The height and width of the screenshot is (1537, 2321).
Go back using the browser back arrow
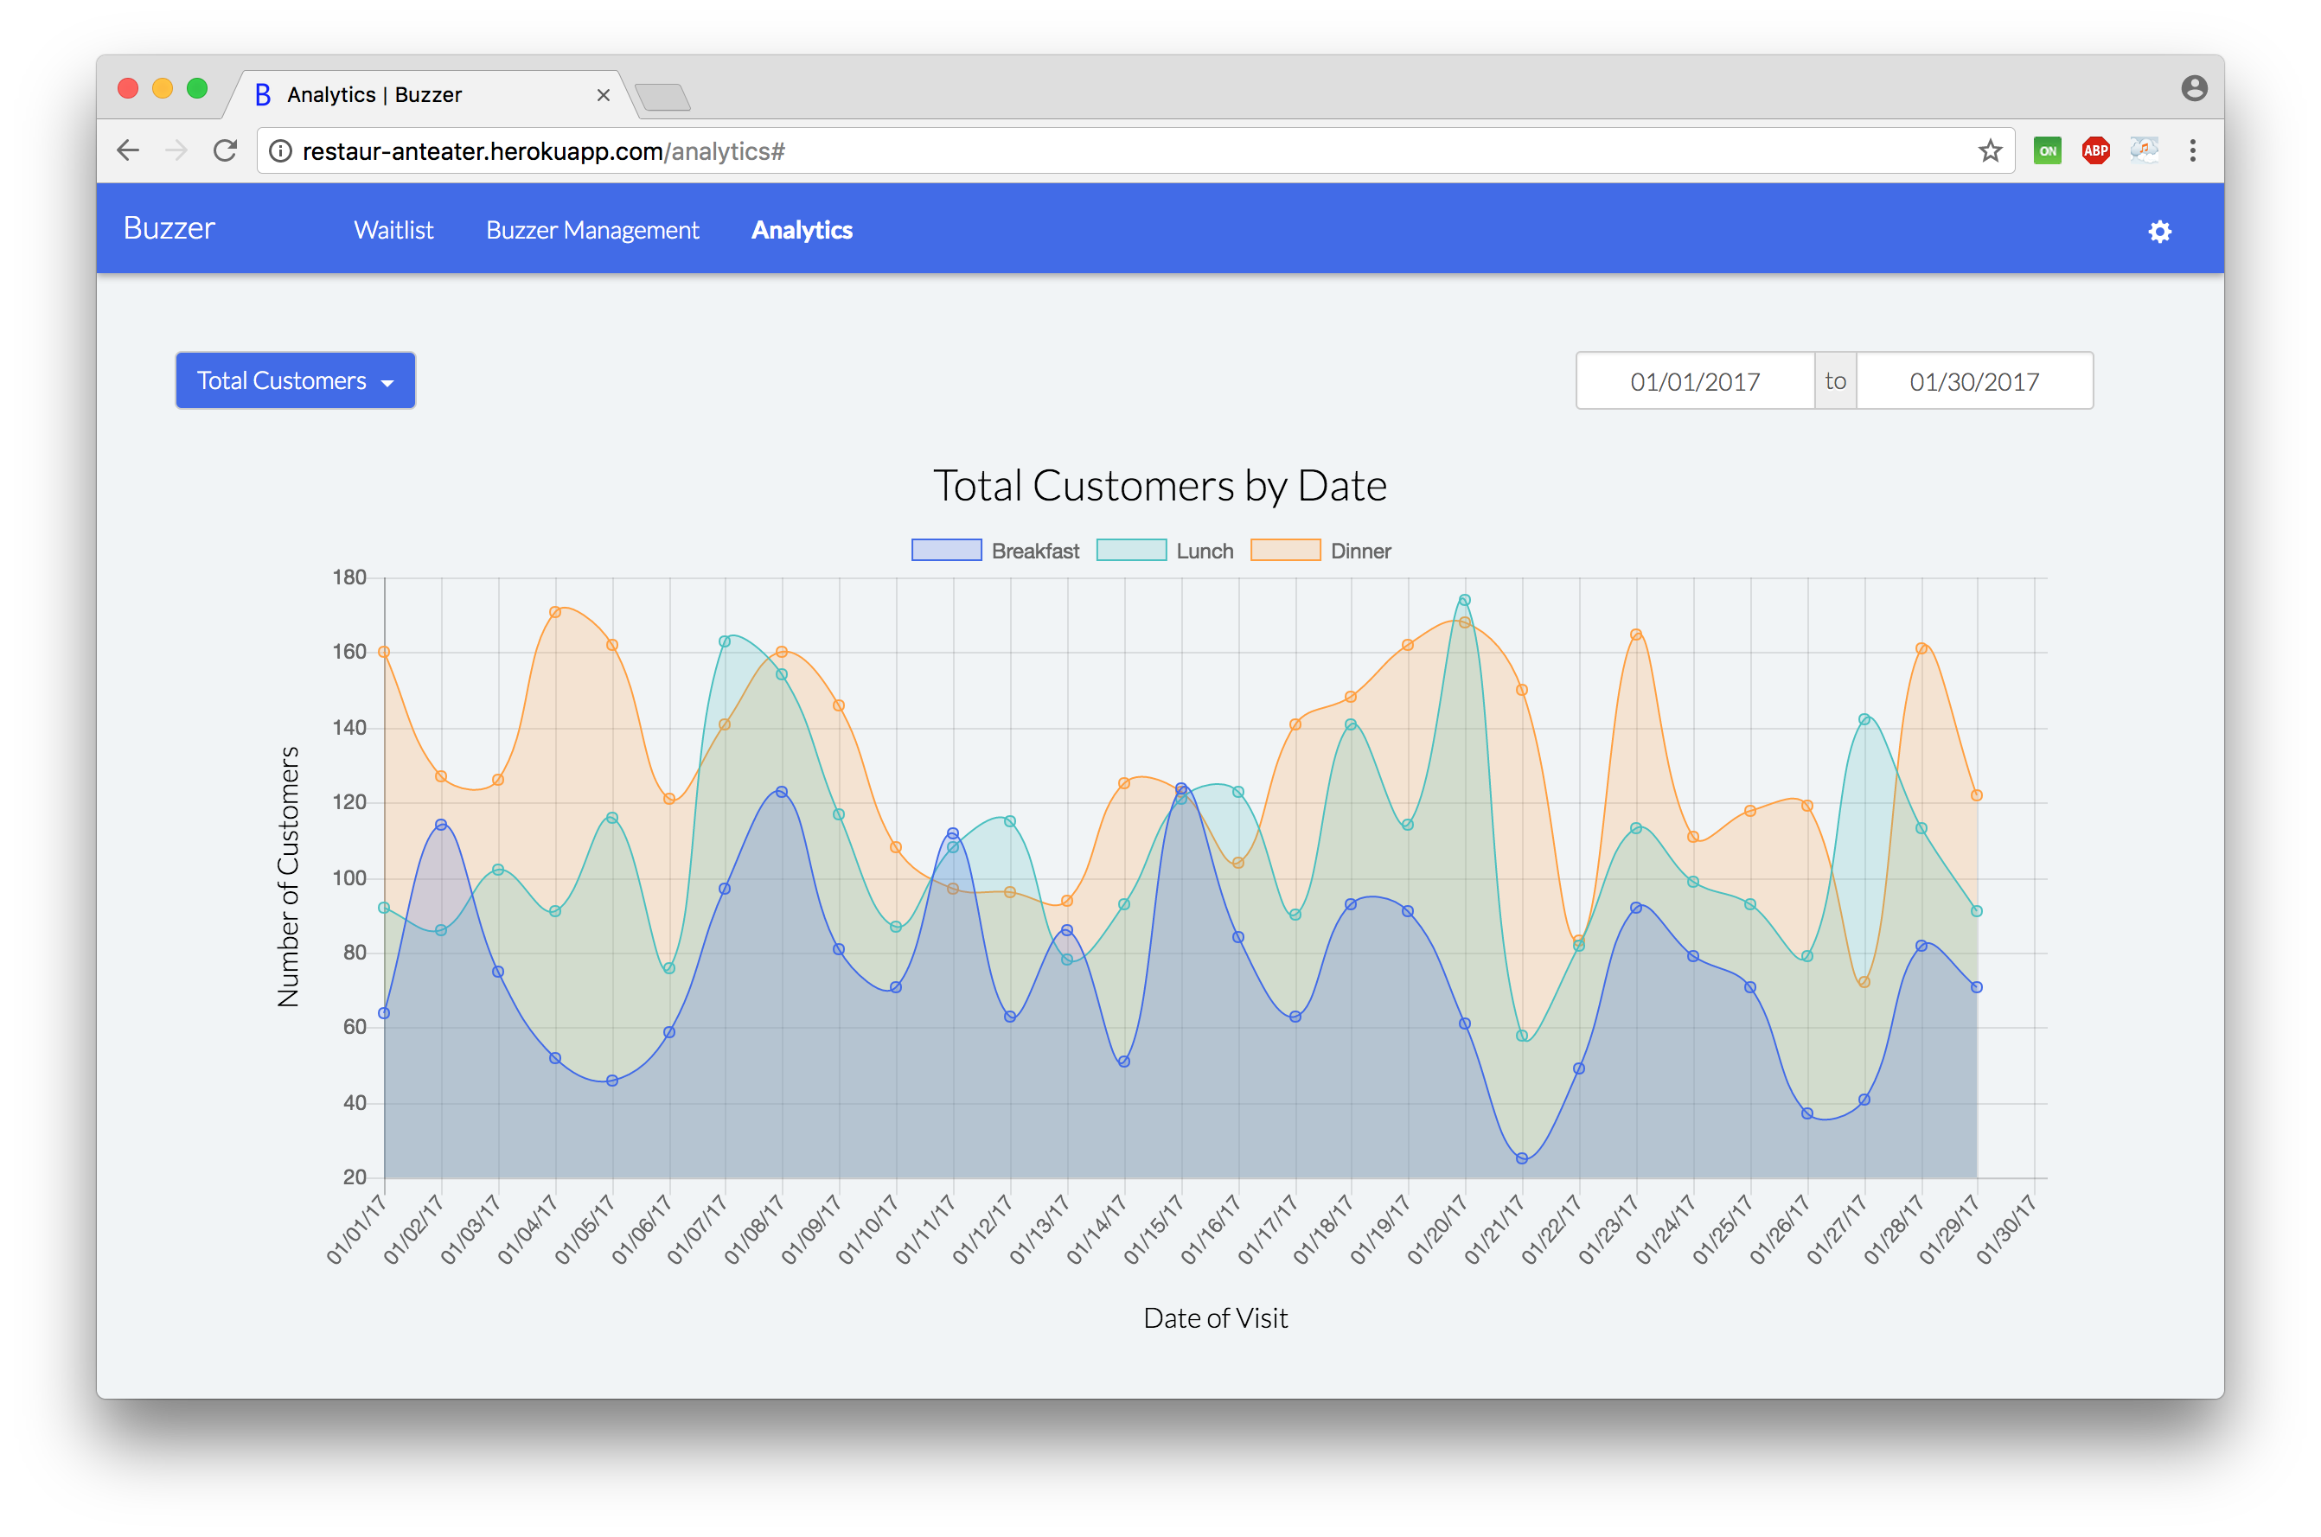[129, 151]
